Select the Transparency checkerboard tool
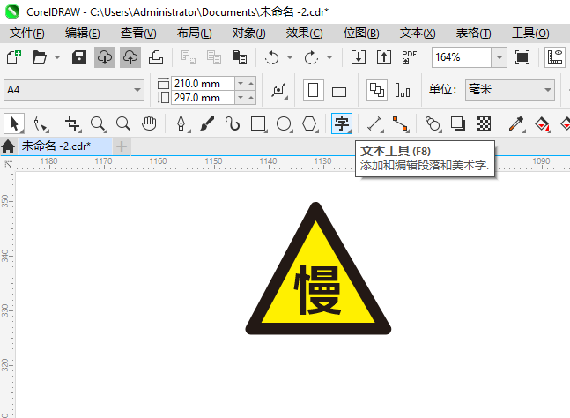The width and height of the screenshot is (570, 418). (484, 123)
